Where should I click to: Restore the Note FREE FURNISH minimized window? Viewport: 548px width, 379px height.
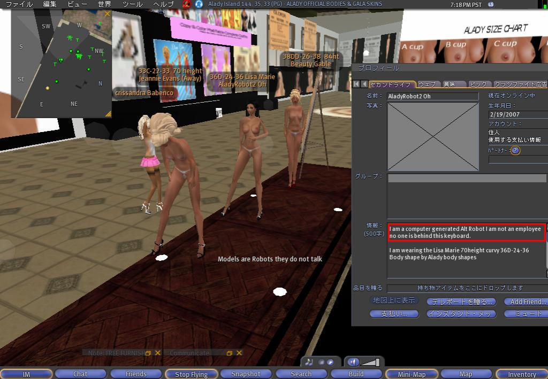(x=148, y=353)
